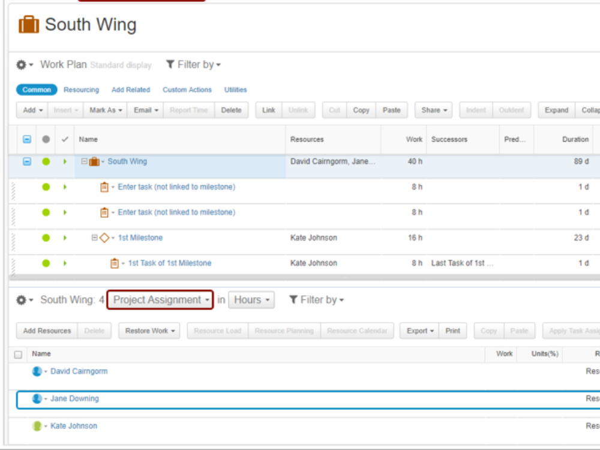The image size is (600, 450).
Task: Open the Email dropdown
Action: [145, 110]
